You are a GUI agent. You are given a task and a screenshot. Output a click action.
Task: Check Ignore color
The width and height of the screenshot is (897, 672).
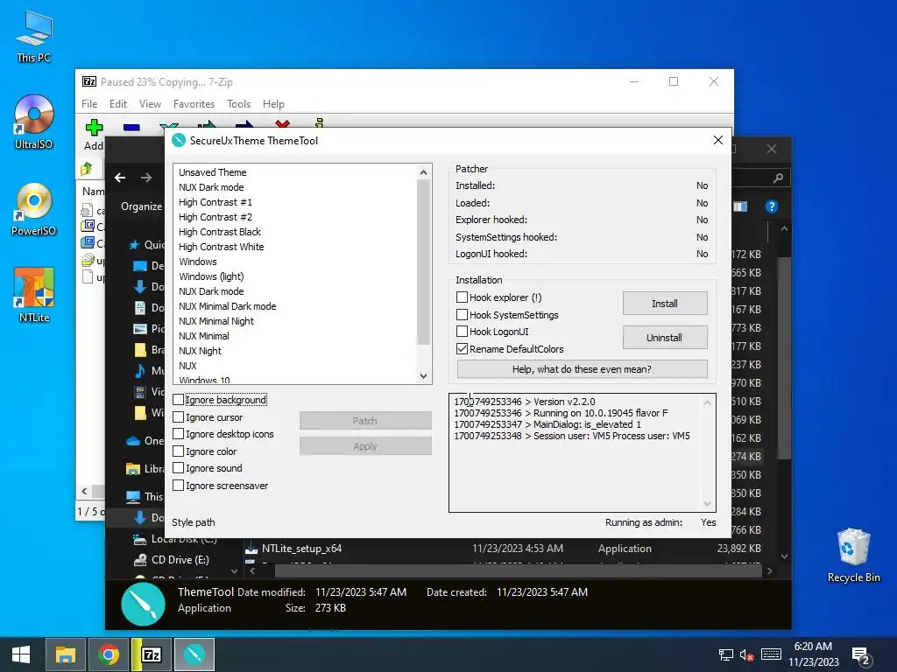(179, 451)
